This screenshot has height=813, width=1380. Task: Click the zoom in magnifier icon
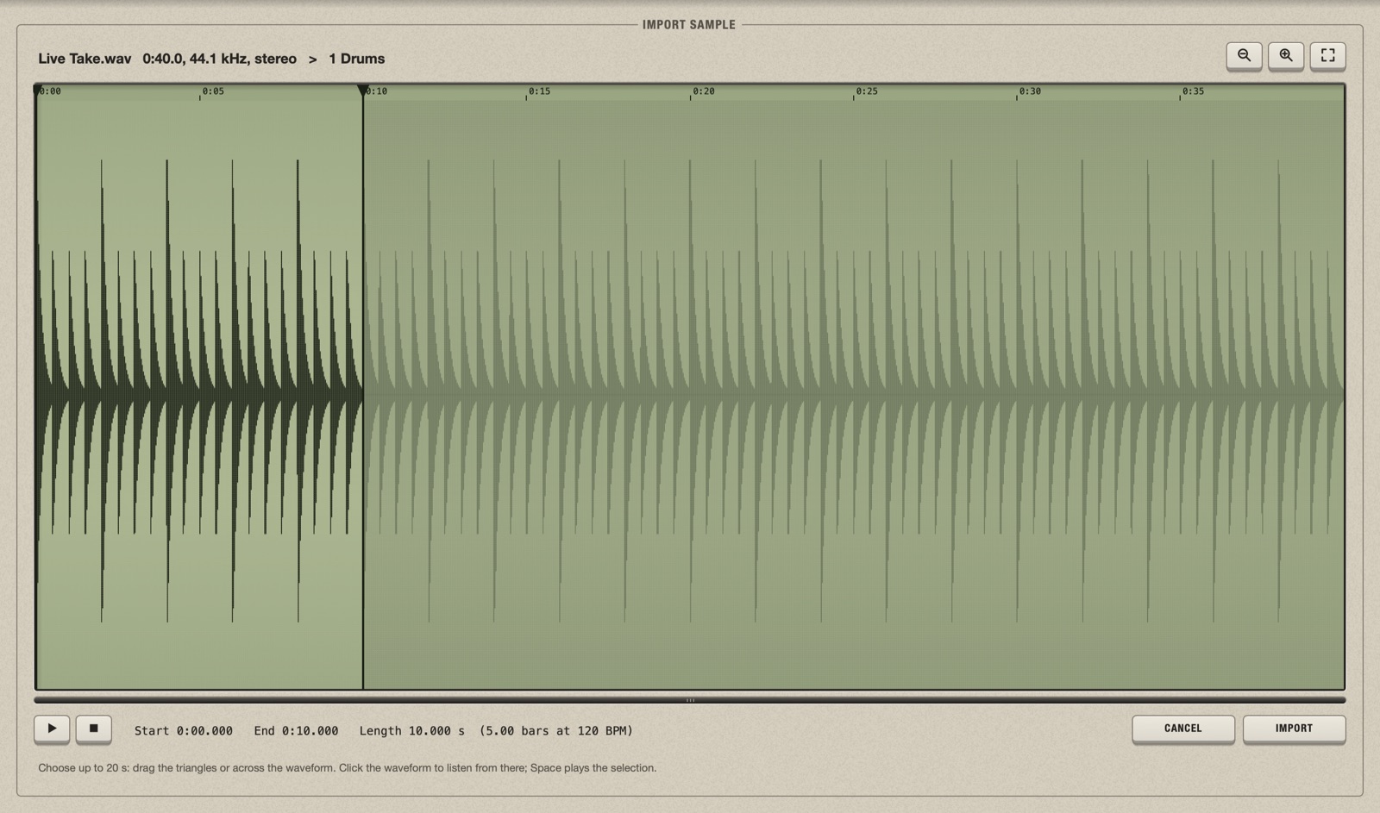coord(1286,56)
